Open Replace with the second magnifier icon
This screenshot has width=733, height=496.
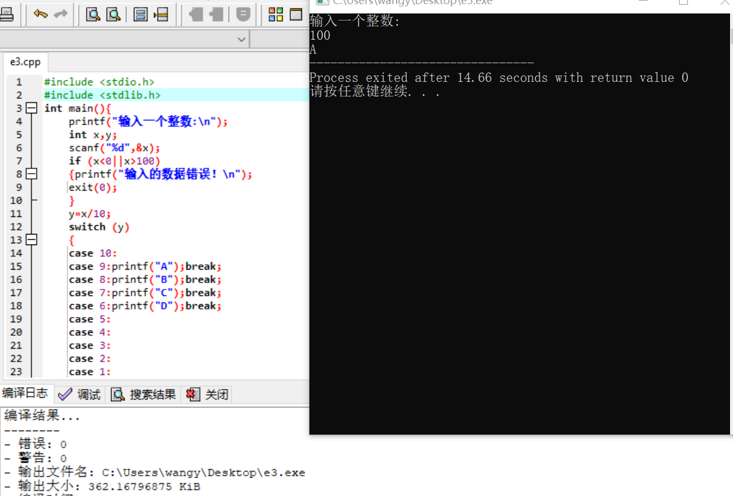click(x=113, y=14)
